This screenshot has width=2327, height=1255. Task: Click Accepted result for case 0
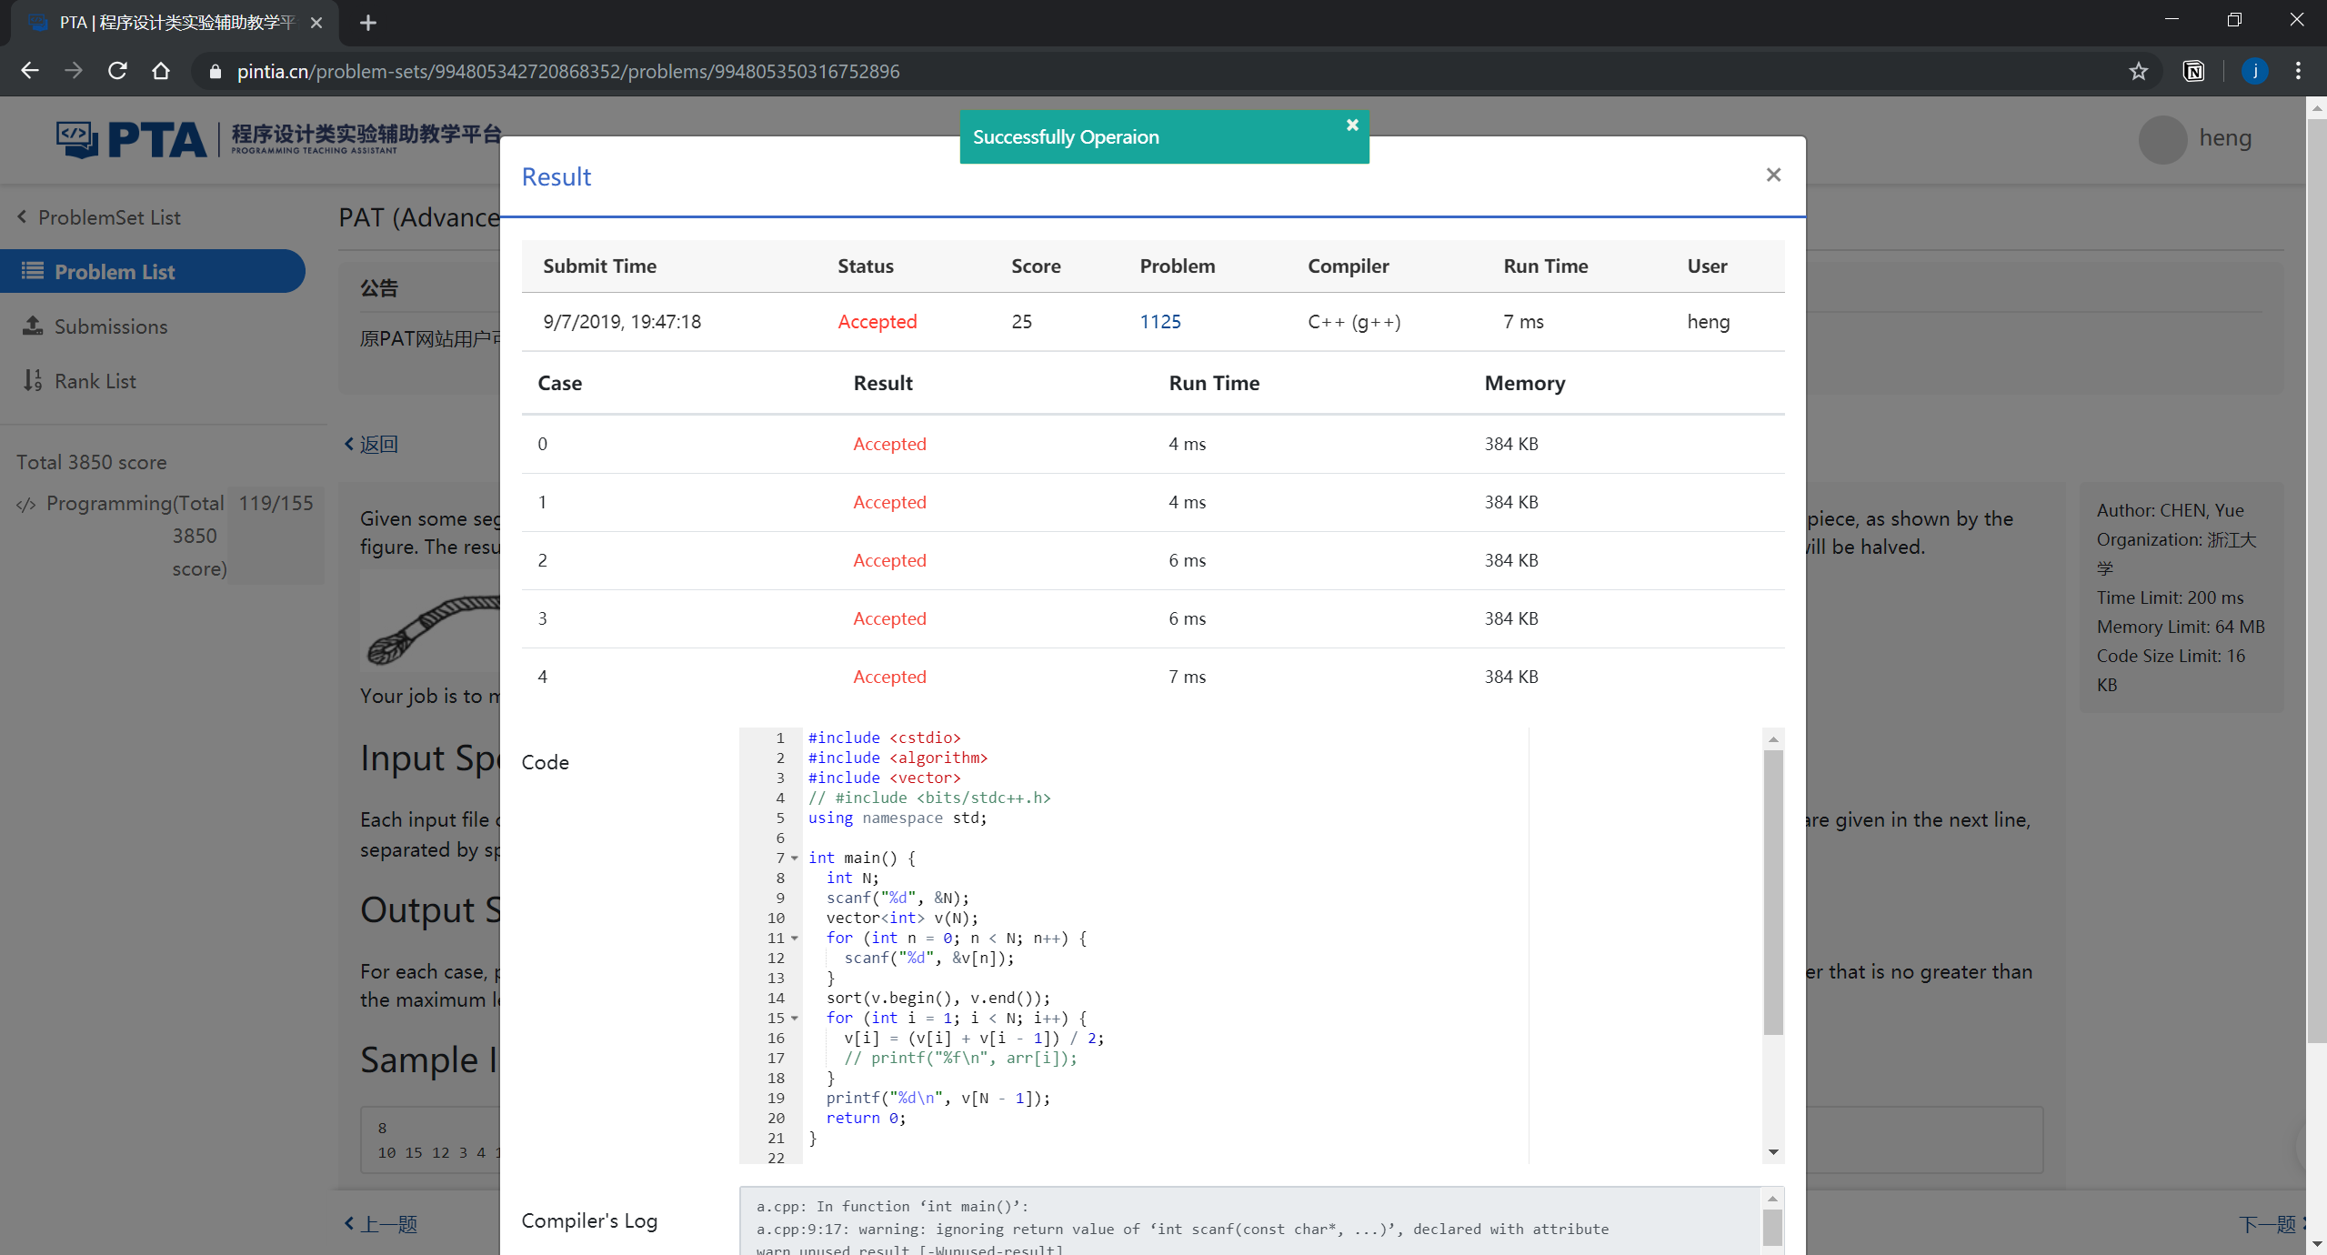(x=889, y=444)
